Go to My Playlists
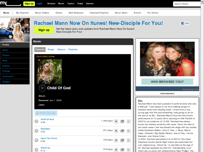The height and width of the screenshot is (152, 204). [22, 13]
